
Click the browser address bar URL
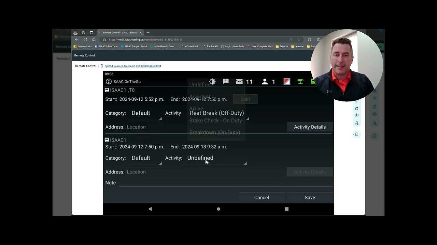tap(145, 39)
